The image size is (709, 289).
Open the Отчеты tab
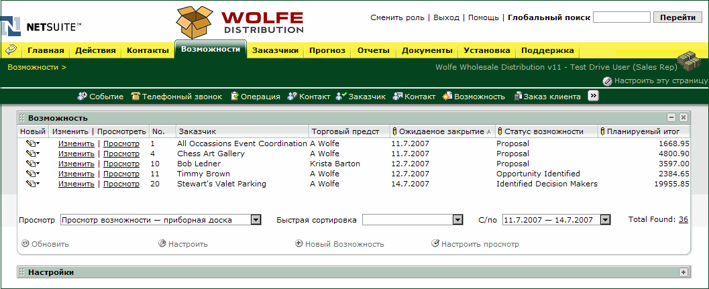[374, 51]
